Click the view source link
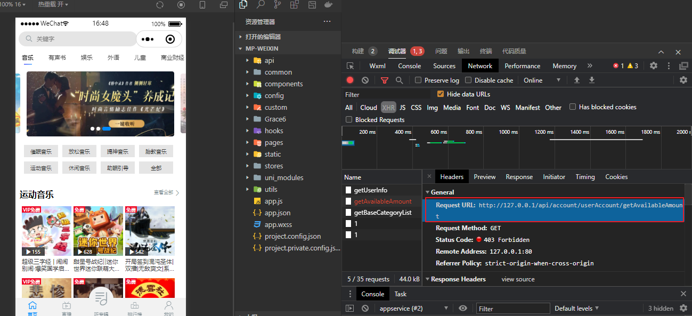The width and height of the screenshot is (692, 316). 518,279
